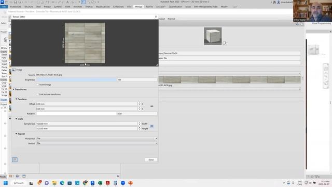Click the material cube preview thumbnail
The width and height of the screenshot is (332, 187).
(x=213, y=36)
